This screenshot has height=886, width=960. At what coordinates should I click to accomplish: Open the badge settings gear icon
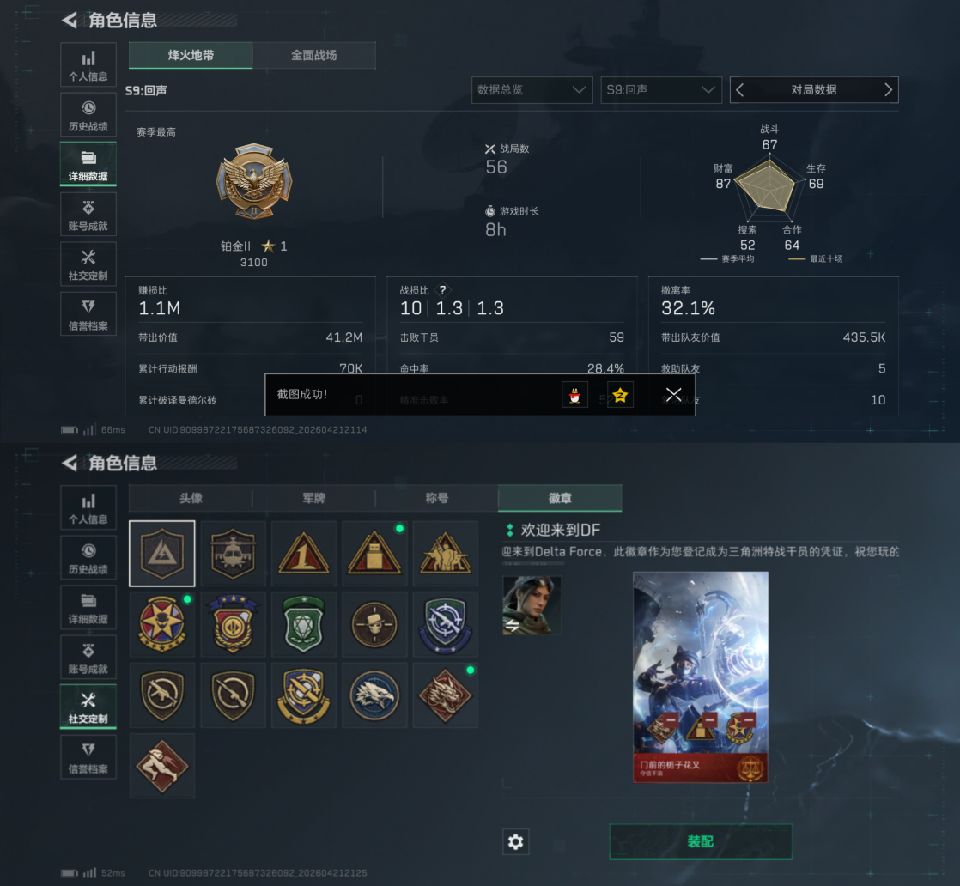click(515, 842)
